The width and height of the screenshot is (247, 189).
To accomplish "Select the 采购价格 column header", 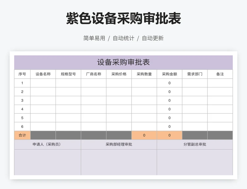I will [x=119, y=74].
